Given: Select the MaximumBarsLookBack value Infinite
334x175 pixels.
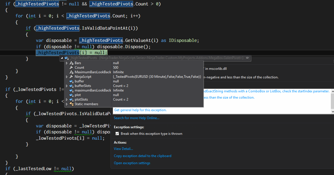Looking at the screenshot, I should pyautogui.click(x=118, y=72).
